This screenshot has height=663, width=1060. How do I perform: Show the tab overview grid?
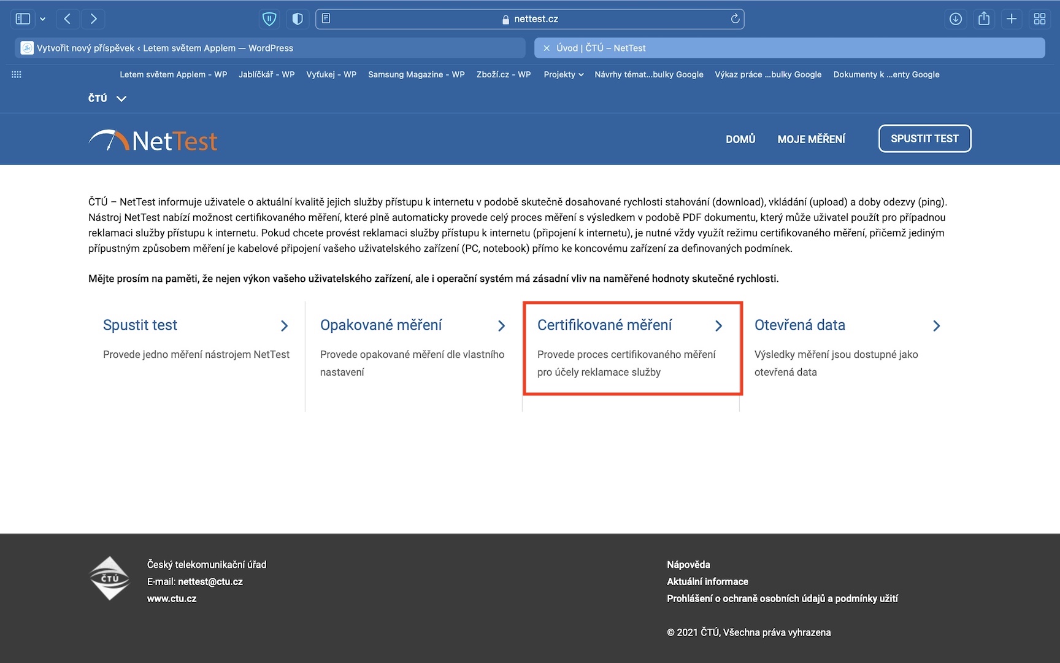pos(1040,19)
